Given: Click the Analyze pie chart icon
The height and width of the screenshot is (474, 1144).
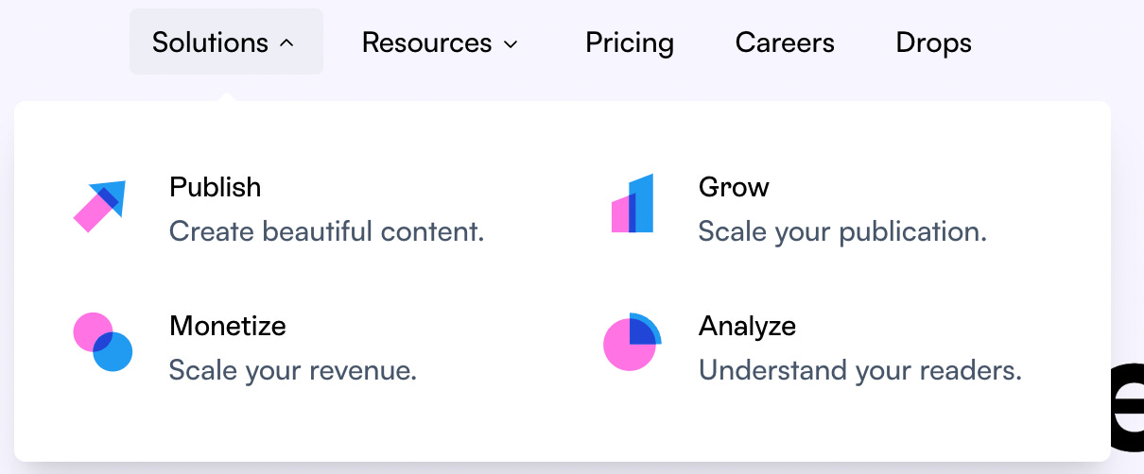Looking at the screenshot, I should click(633, 342).
